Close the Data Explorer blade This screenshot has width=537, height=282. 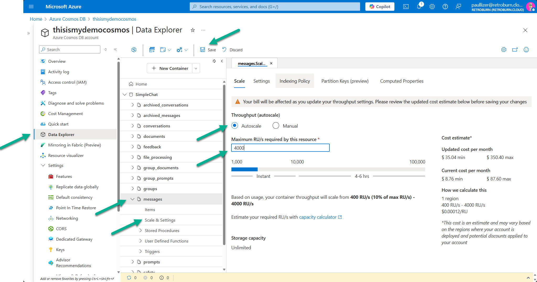[525, 30]
